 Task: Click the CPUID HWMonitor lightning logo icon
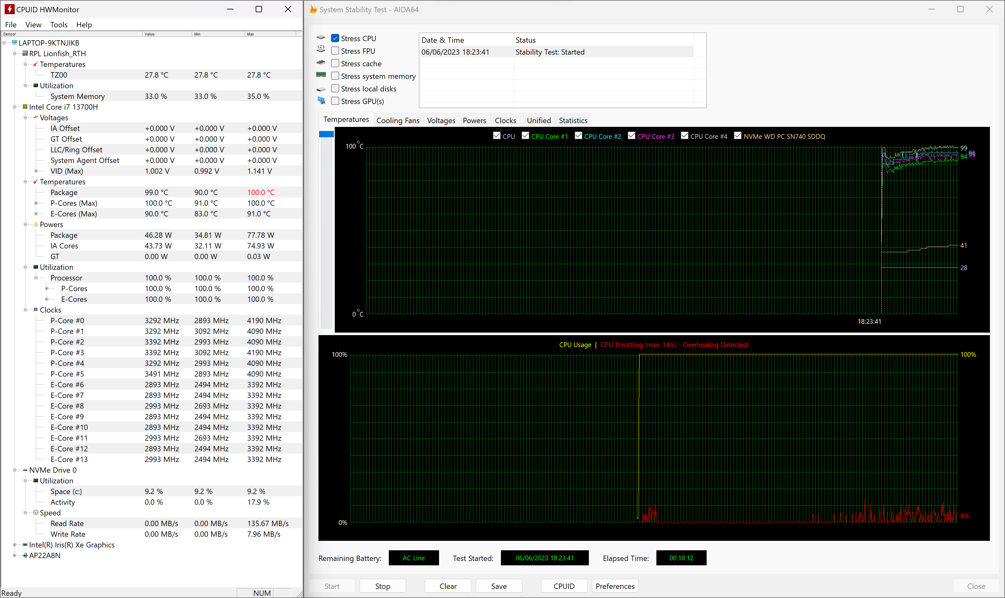point(9,9)
